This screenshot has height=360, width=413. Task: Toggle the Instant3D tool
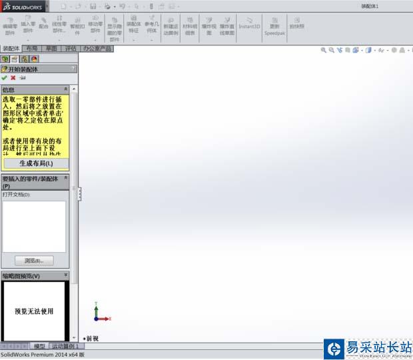[249, 23]
